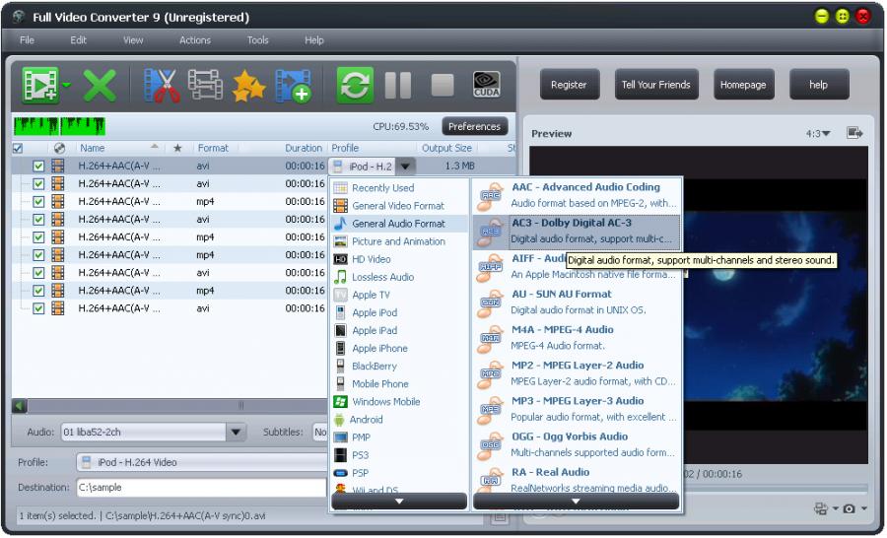Uncheck the last file row checkbox
This screenshot has height=538, width=887.
[38, 308]
